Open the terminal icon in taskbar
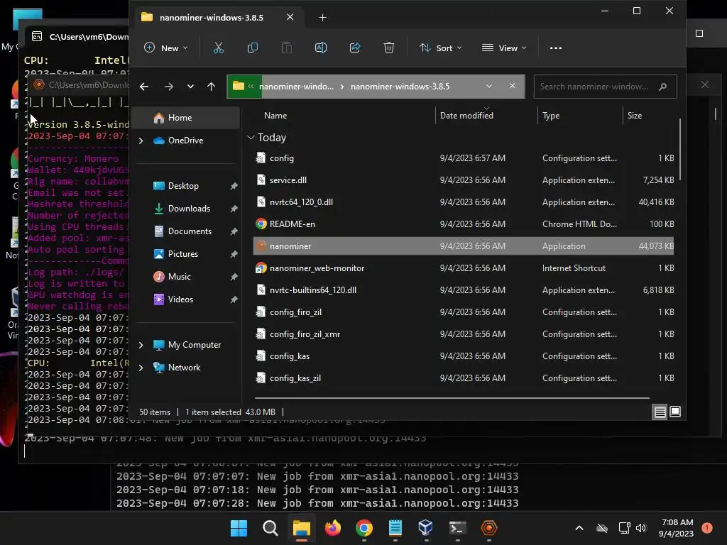727x545 pixels. [x=457, y=528]
